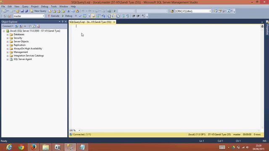Image resolution: width=269 pixels, height=151 pixels.
Task: Open Internet Explorer from taskbar
Action: [x=9, y=147]
